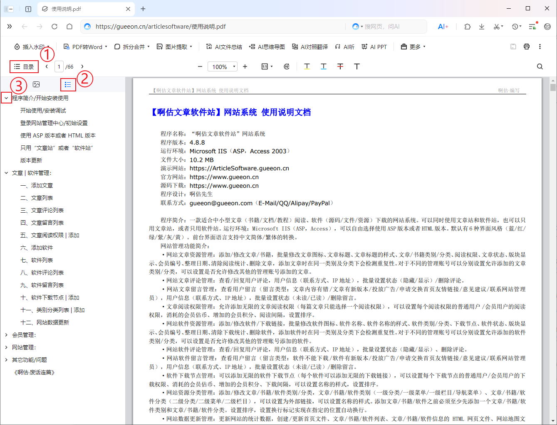Screen dimensions: 557x425
Task: Jump to 十二、网站数据更新 section
Action: coord(45,322)
